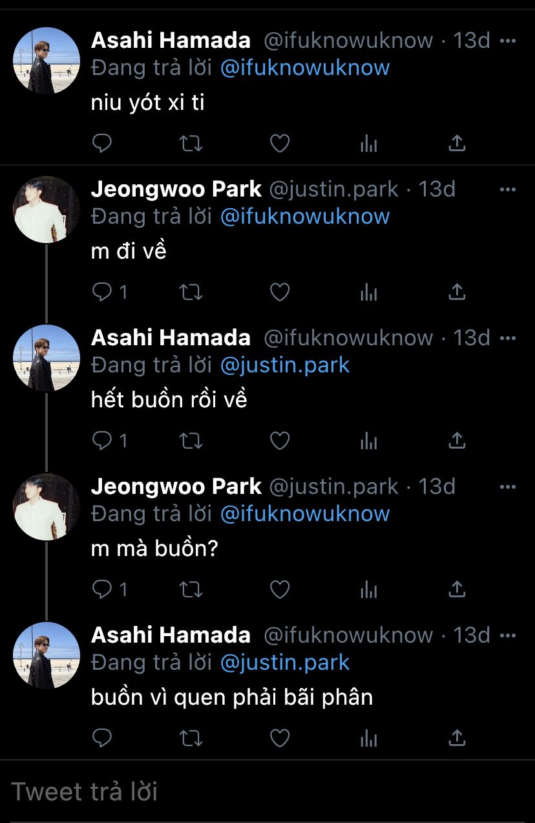Image resolution: width=535 pixels, height=823 pixels.
Task: Share the "m đi về" tweet
Action: coord(457,292)
